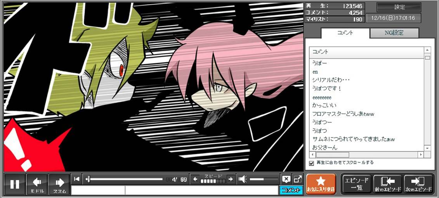Decrease speed with the left arrow
The height and width of the screenshot is (198, 439).
(x=195, y=179)
